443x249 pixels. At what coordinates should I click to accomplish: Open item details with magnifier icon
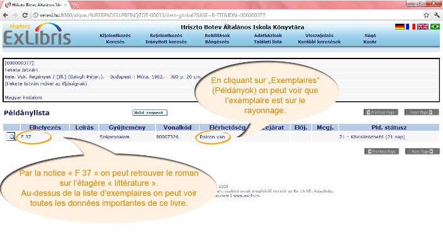pyautogui.click(x=11, y=136)
